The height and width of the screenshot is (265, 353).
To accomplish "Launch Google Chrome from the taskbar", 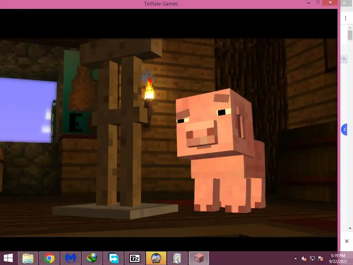I will click(49, 258).
